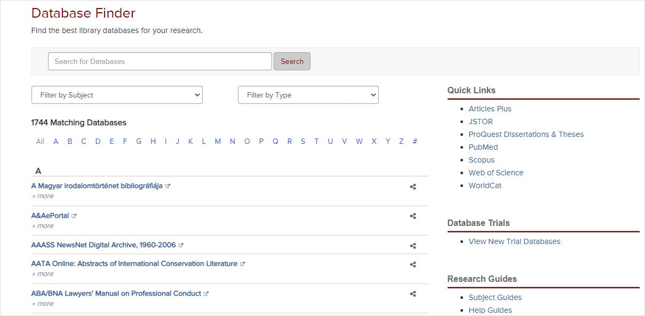
Task: Expand more details under A&AePortal
Action: pos(43,225)
